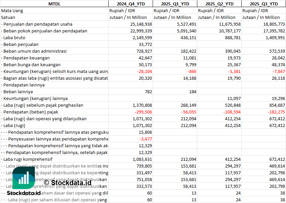
Task: Click the Satuan row label
Action: (8, 17)
